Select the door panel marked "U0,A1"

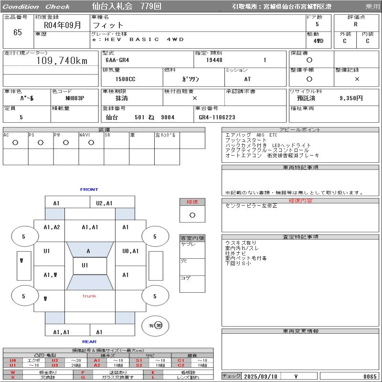130,251
